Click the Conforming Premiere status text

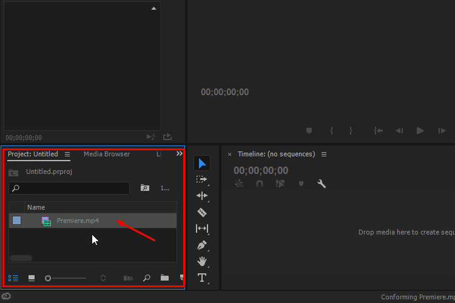point(418,297)
